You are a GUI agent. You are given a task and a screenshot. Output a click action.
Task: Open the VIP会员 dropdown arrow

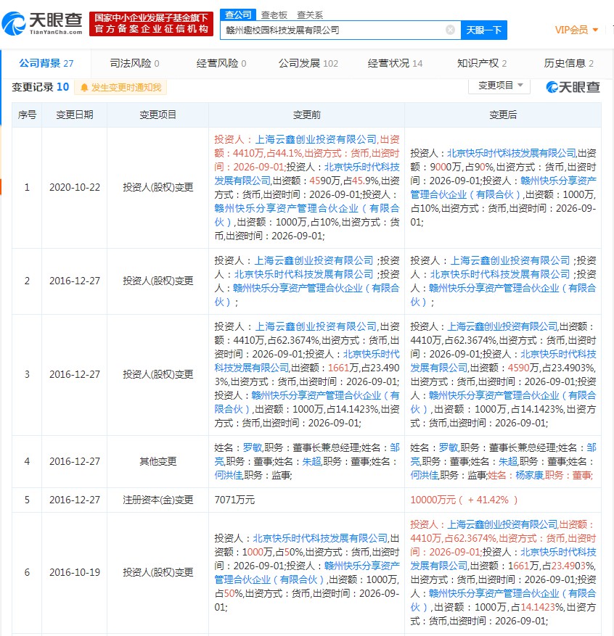[595, 30]
